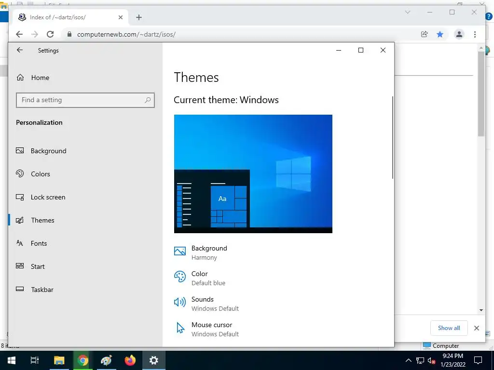494x370 pixels.
Task: Click Chrome forward navigation arrow
Action: click(x=35, y=34)
